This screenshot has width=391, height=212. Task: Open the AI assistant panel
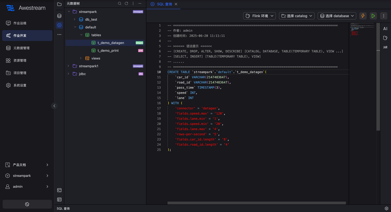385,29
